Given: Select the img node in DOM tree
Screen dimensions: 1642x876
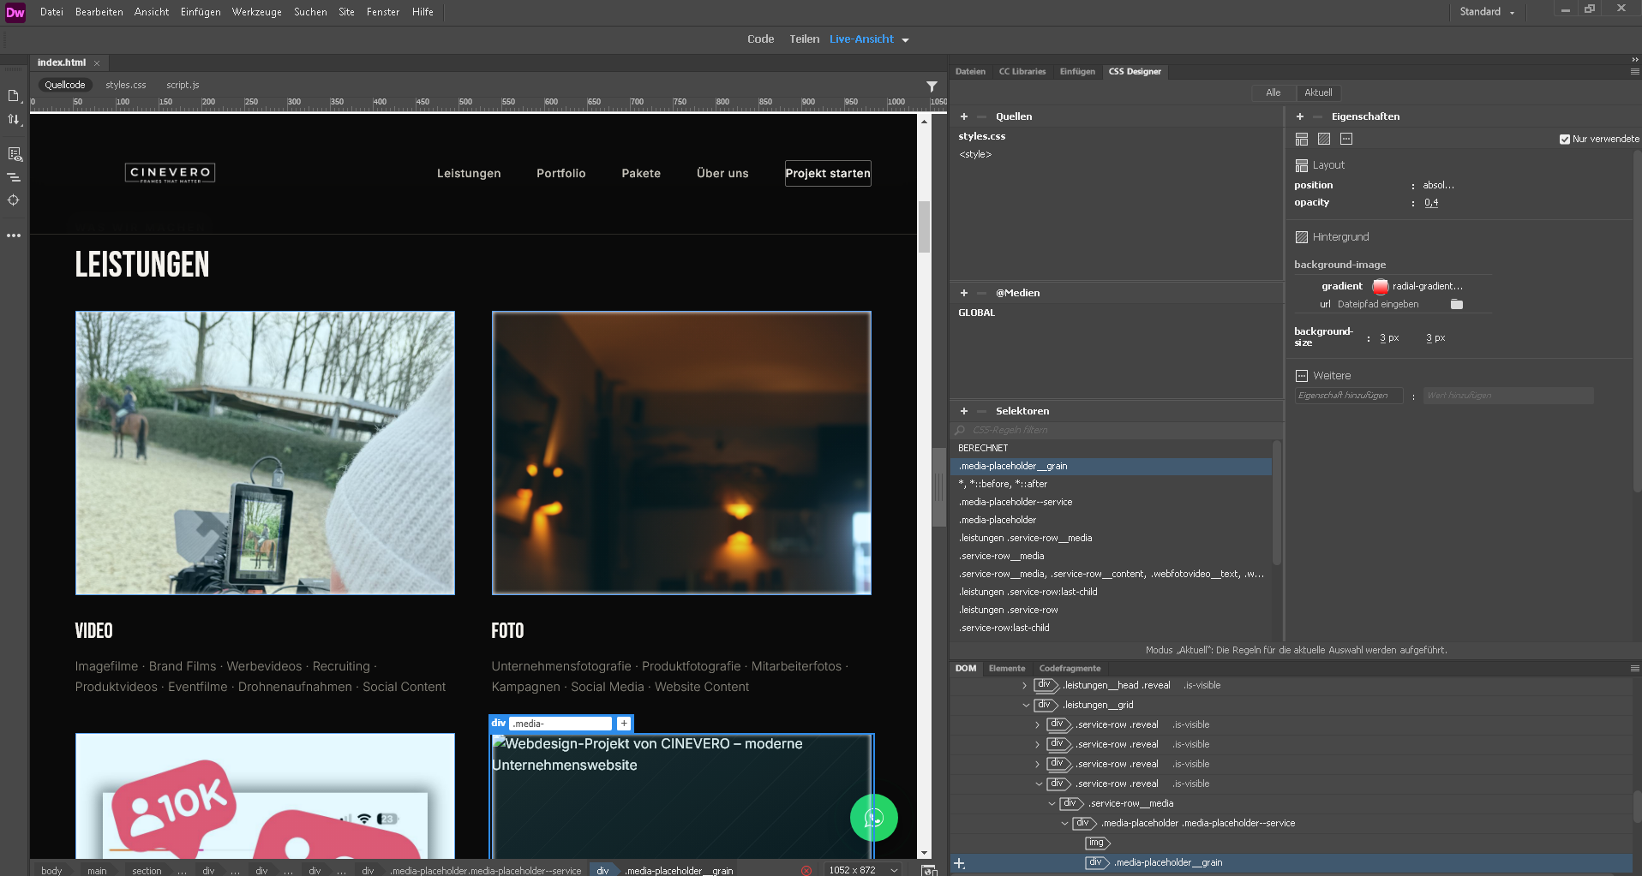Looking at the screenshot, I should (x=1096, y=843).
